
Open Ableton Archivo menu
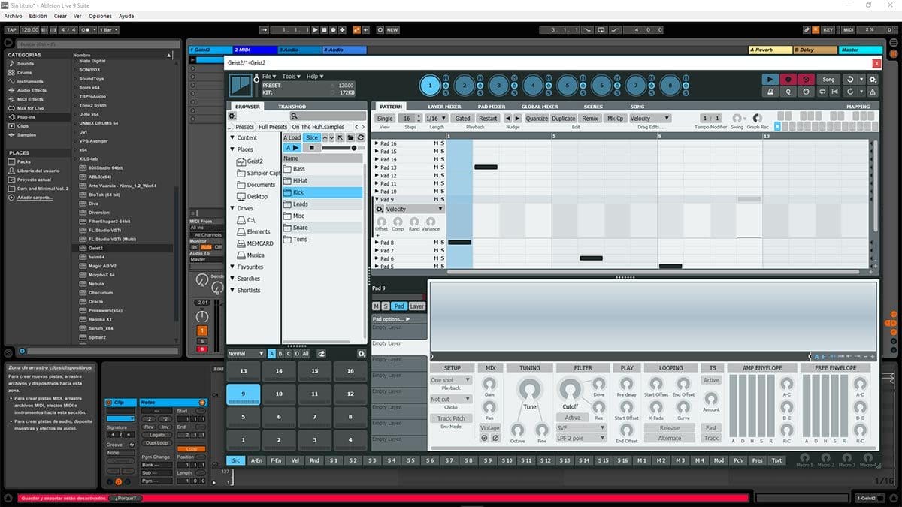coord(14,16)
